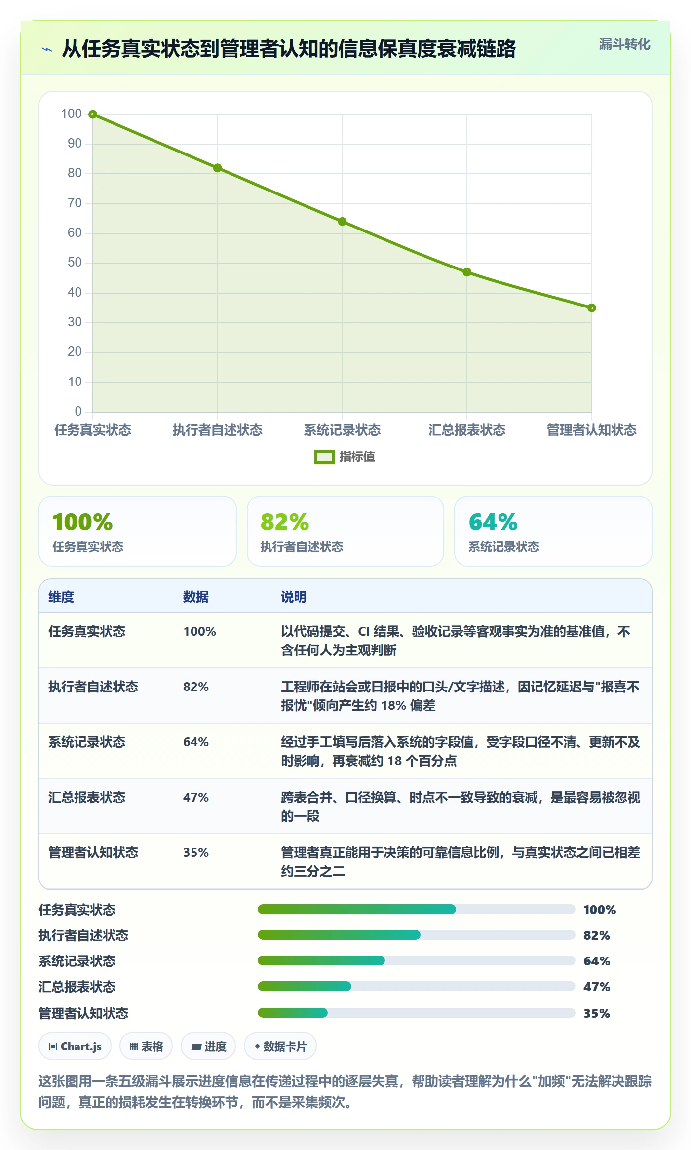Select the Chart.js chip
This screenshot has height=1150, width=691.
click(x=75, y=1046)
